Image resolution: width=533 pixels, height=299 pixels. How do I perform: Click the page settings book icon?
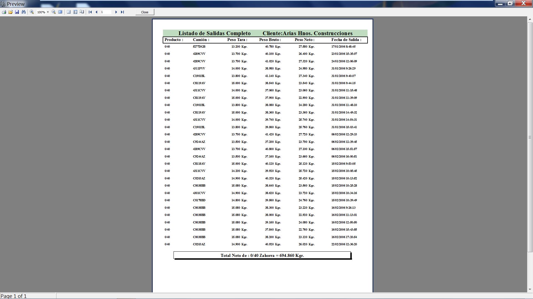[82, 12]
